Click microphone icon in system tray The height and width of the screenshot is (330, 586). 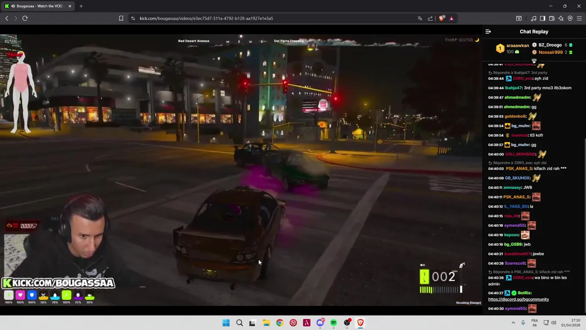(523, 323)
